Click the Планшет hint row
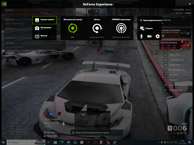 [x=171, y=80]
